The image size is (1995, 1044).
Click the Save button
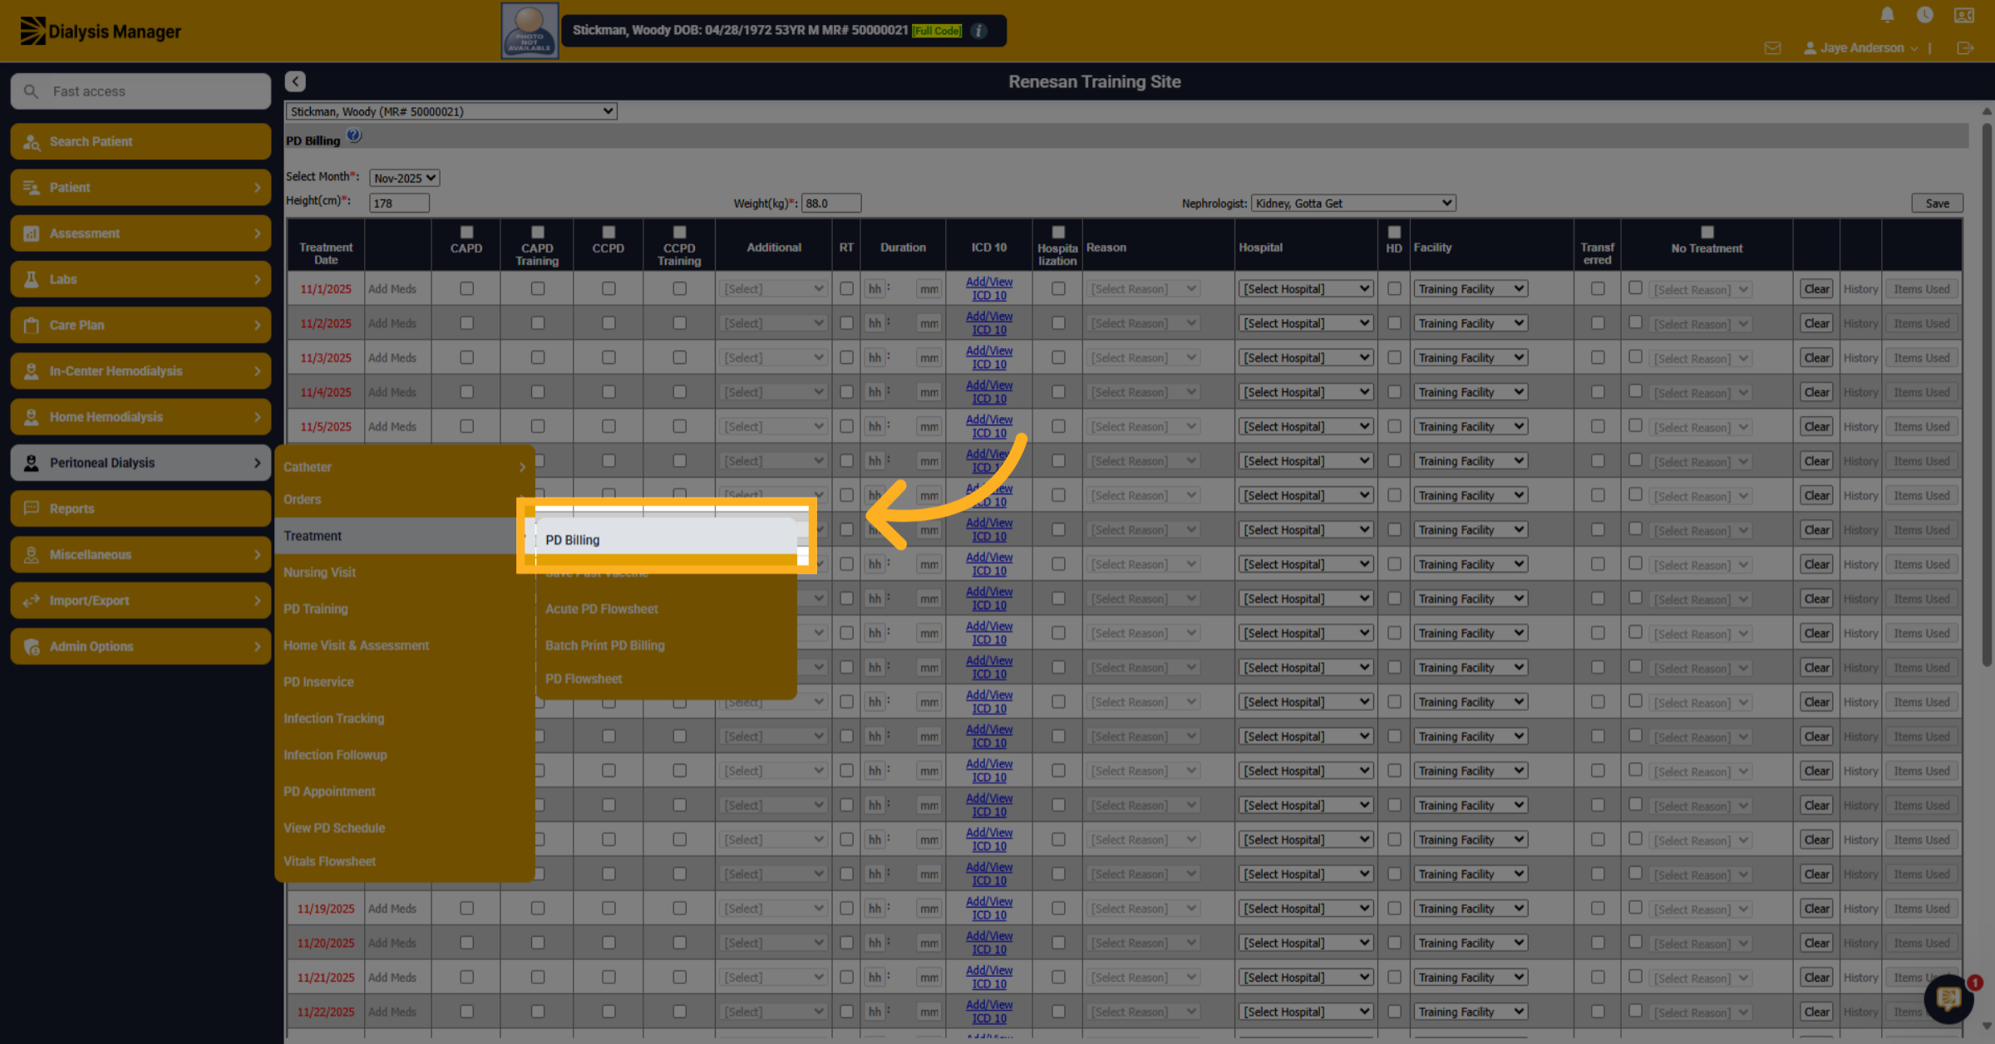1937,203
